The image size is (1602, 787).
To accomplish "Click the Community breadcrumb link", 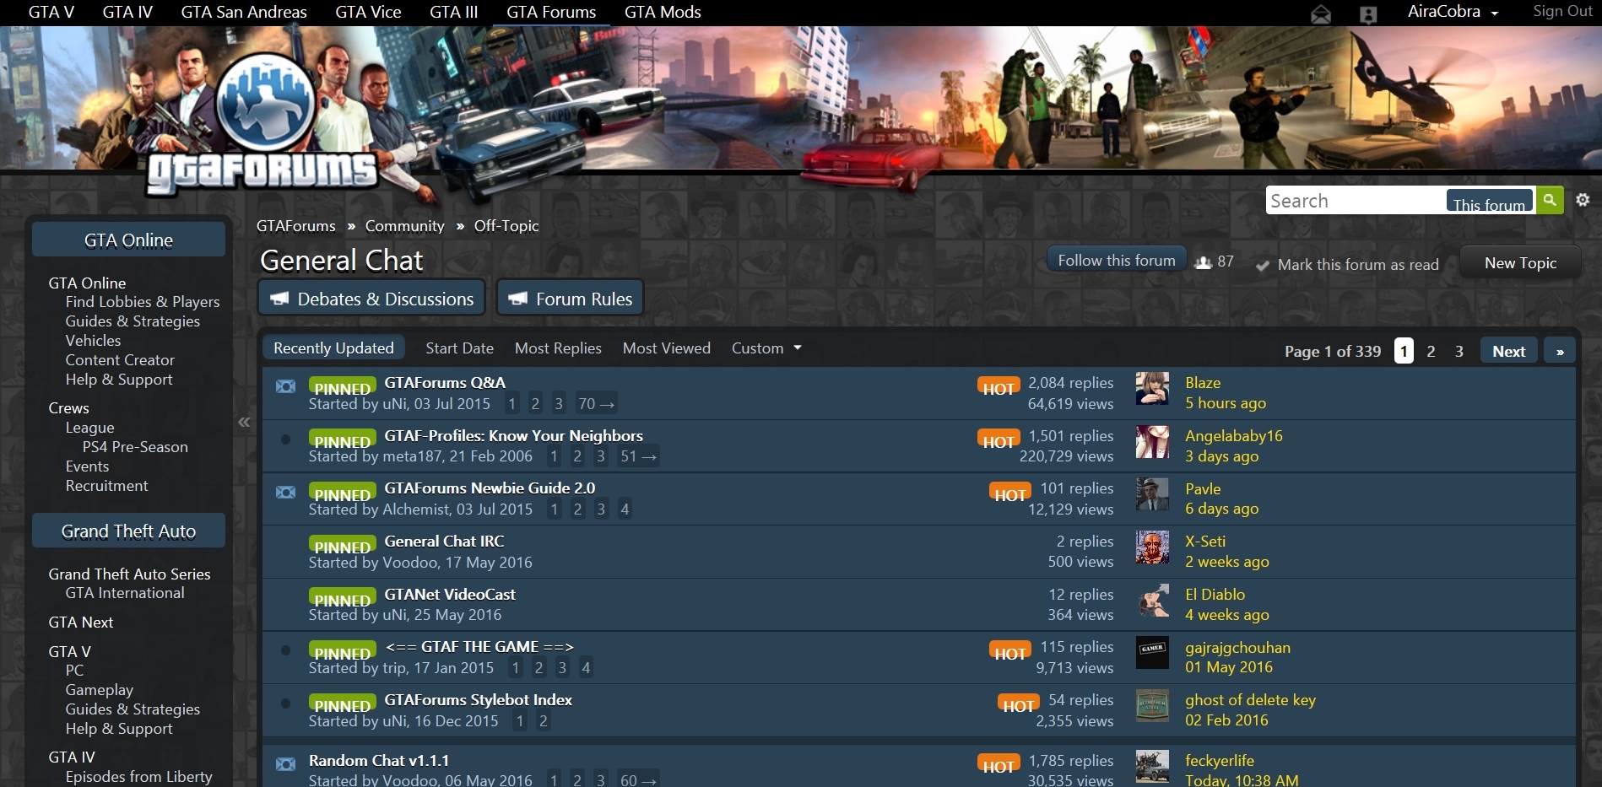I will (404, 226).
